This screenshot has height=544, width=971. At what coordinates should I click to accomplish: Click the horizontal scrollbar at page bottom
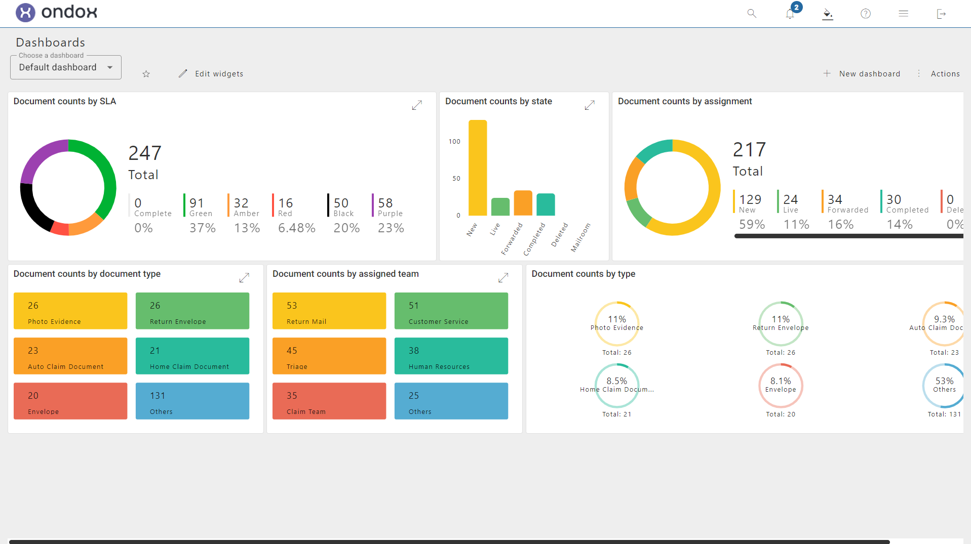pyautogui.click(x=449, y=541)
